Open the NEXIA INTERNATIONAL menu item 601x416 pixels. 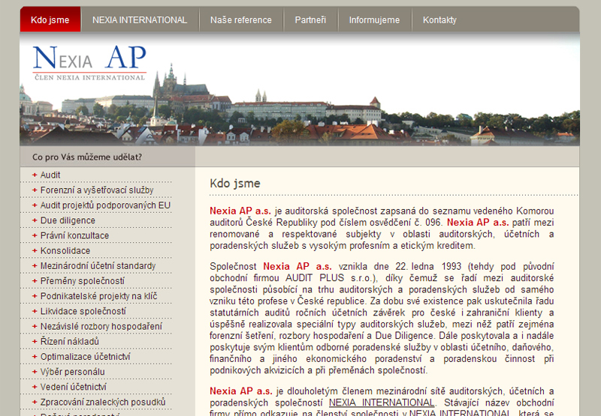click(x=140, y=20)
